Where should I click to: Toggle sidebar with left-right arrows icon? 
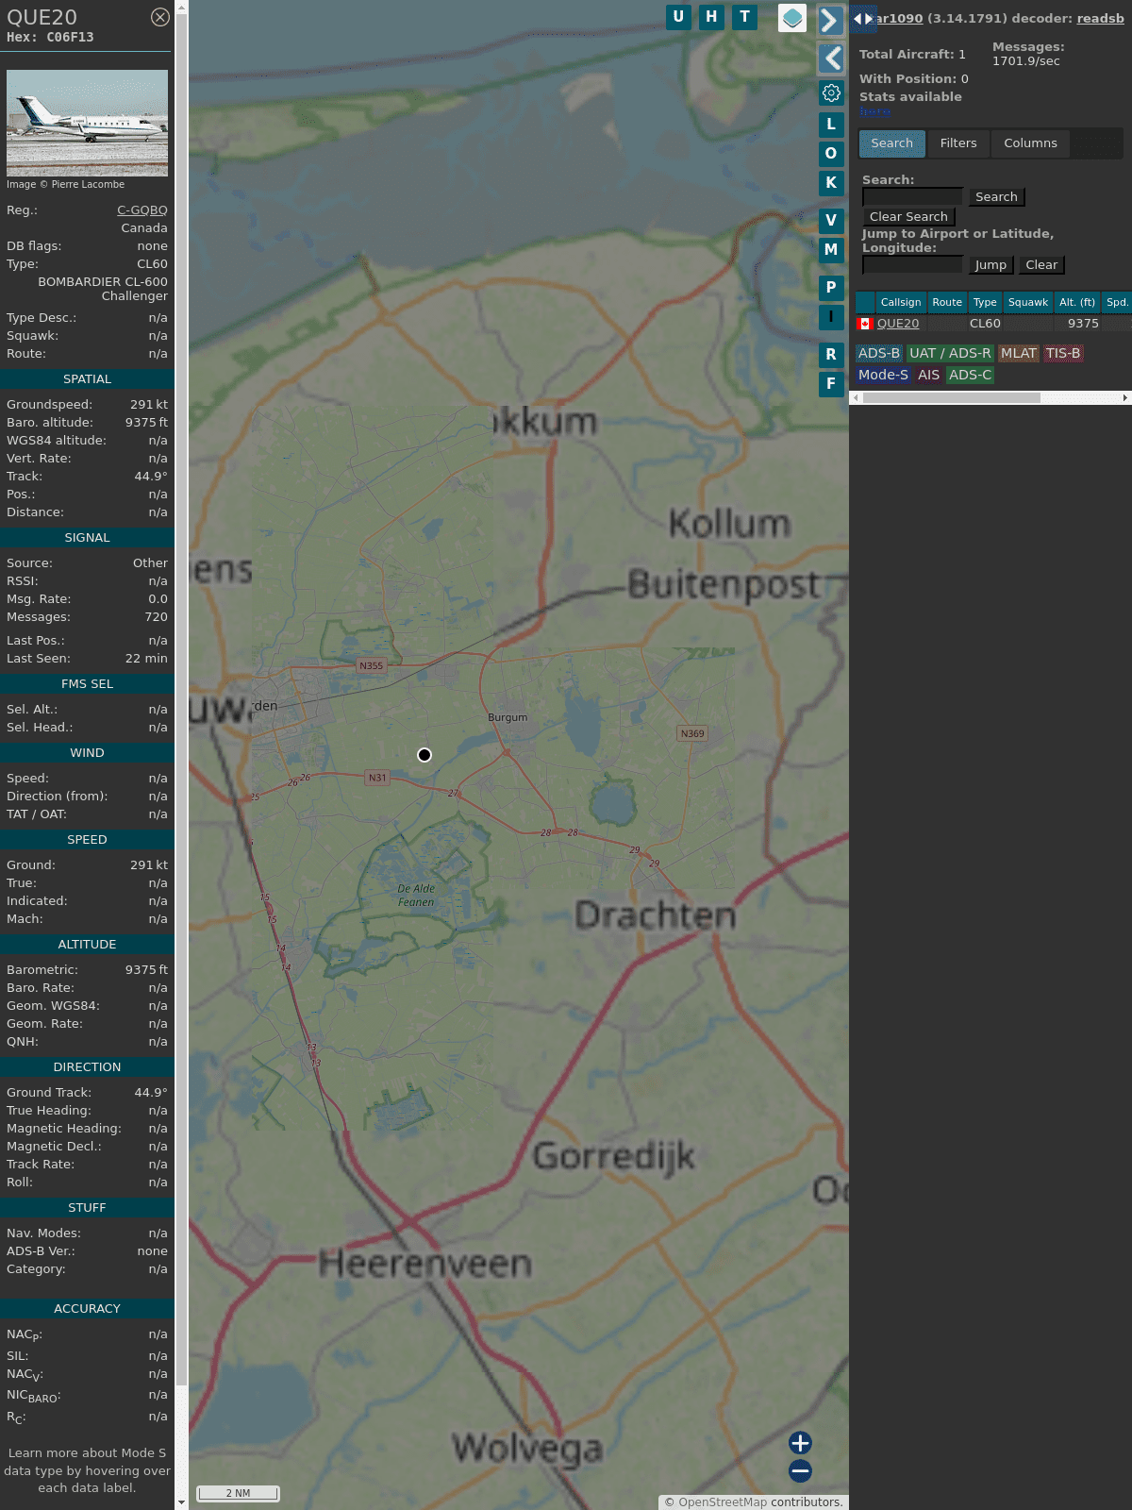[x=863, y=18]
